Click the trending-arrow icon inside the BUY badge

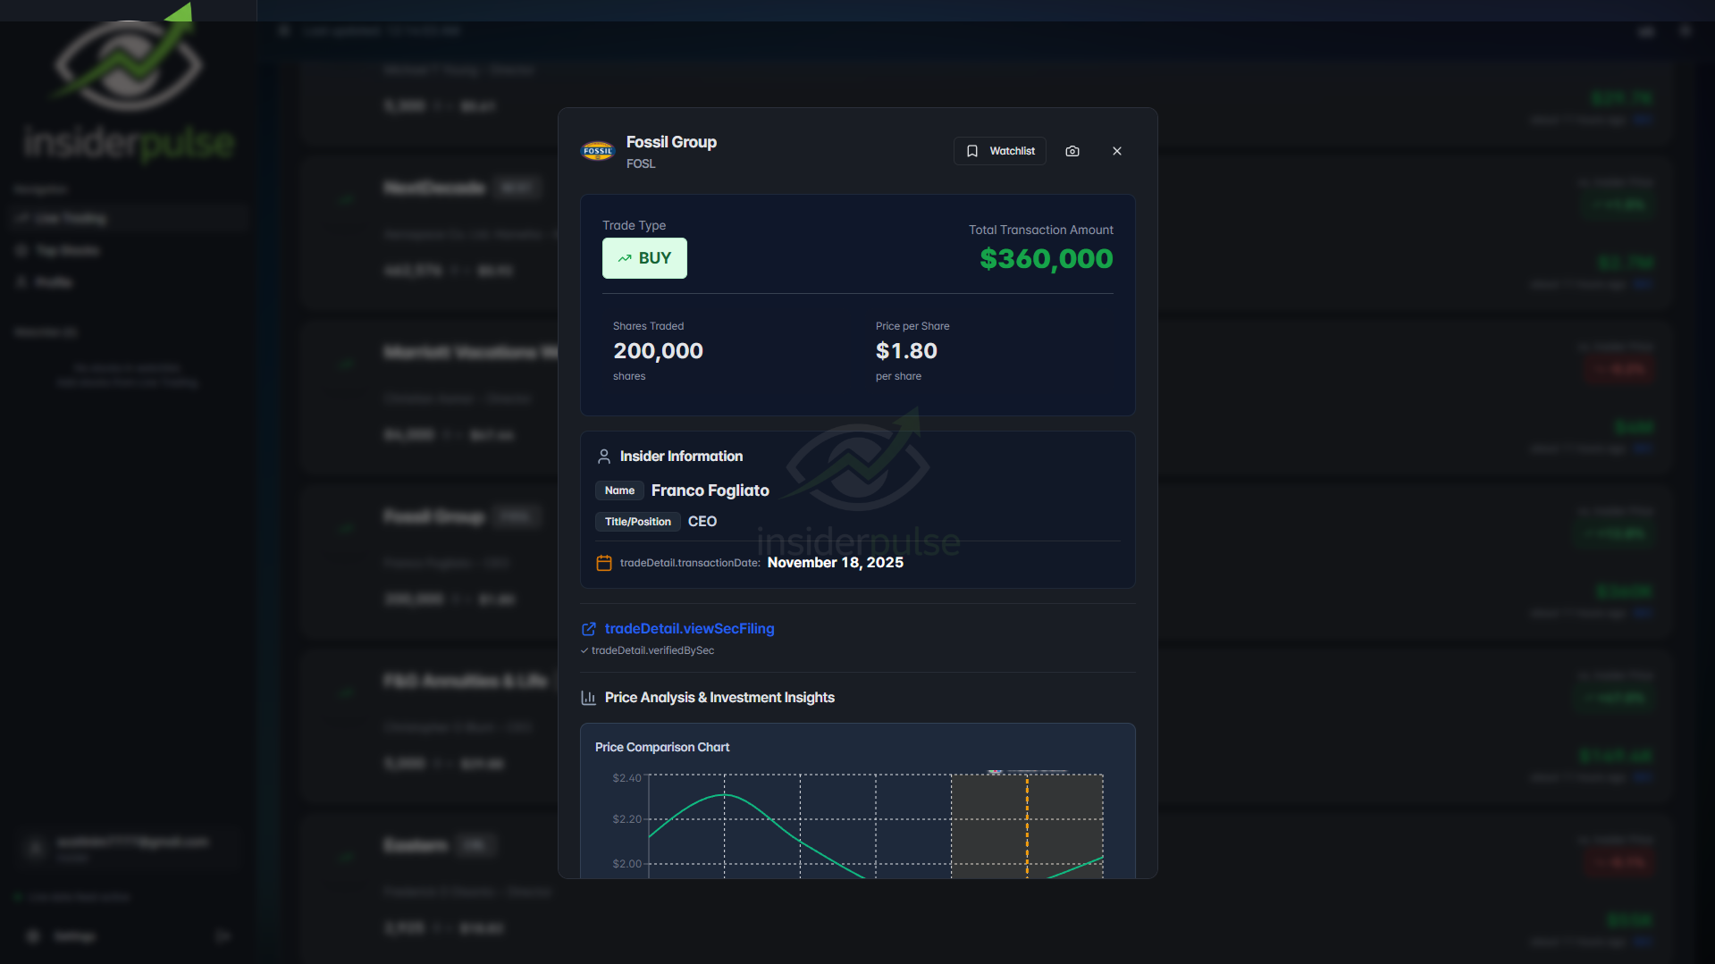pyautogui.click(x=626, y=257)
